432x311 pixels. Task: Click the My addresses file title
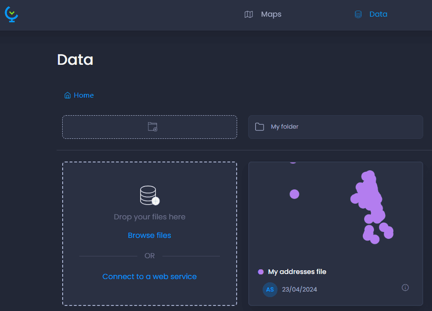[297, 272]
